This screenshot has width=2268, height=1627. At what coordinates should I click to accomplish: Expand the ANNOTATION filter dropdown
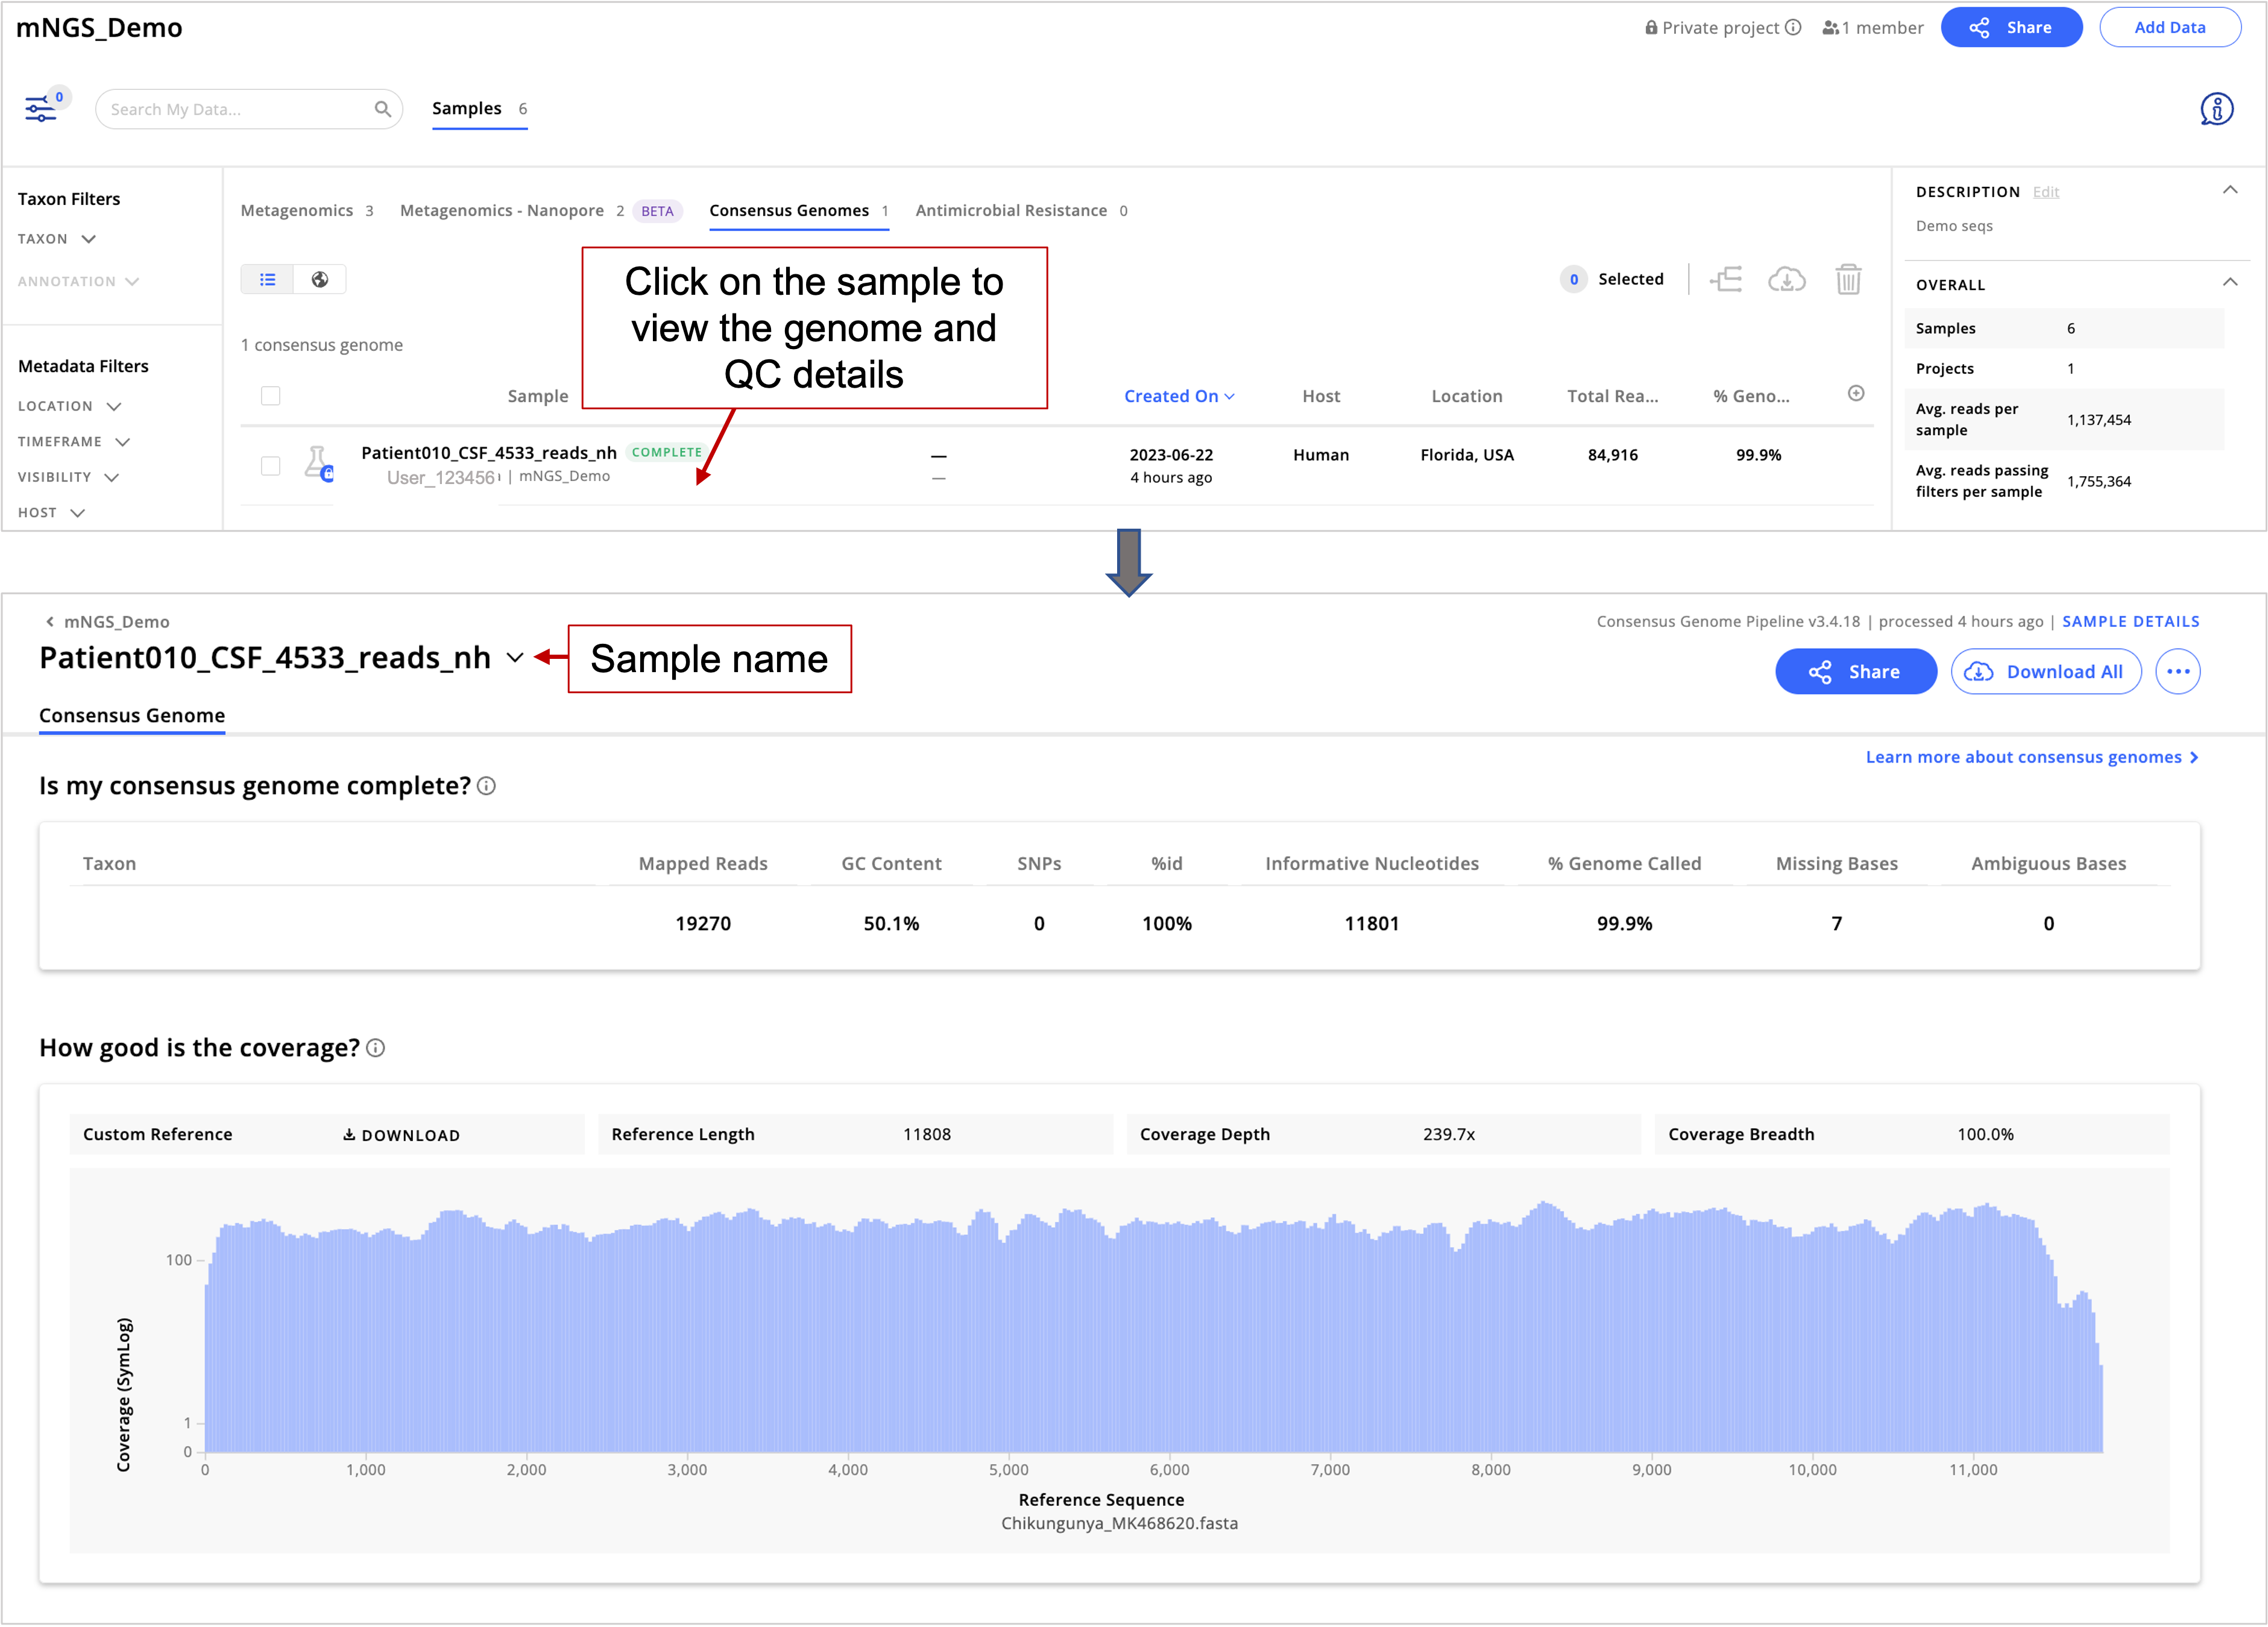[x=78, y=281]
